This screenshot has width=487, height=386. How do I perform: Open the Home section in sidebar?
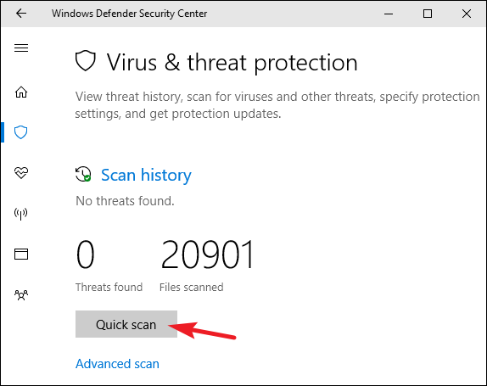[21, 92]
